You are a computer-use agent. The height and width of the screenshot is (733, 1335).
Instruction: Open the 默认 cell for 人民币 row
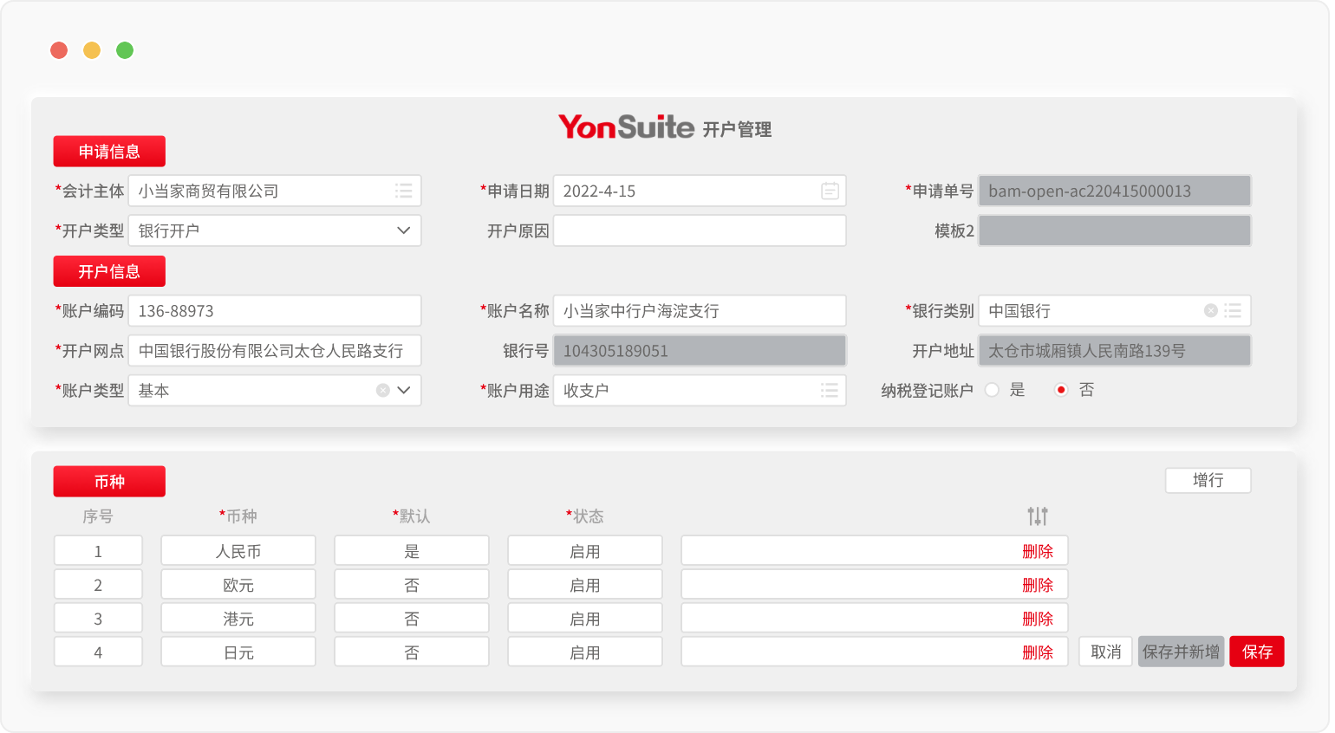412,551
